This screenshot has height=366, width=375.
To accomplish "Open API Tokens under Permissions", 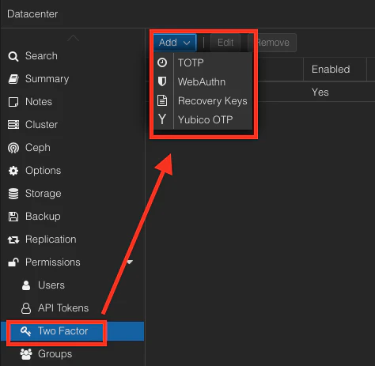I will tap(72, 308).
